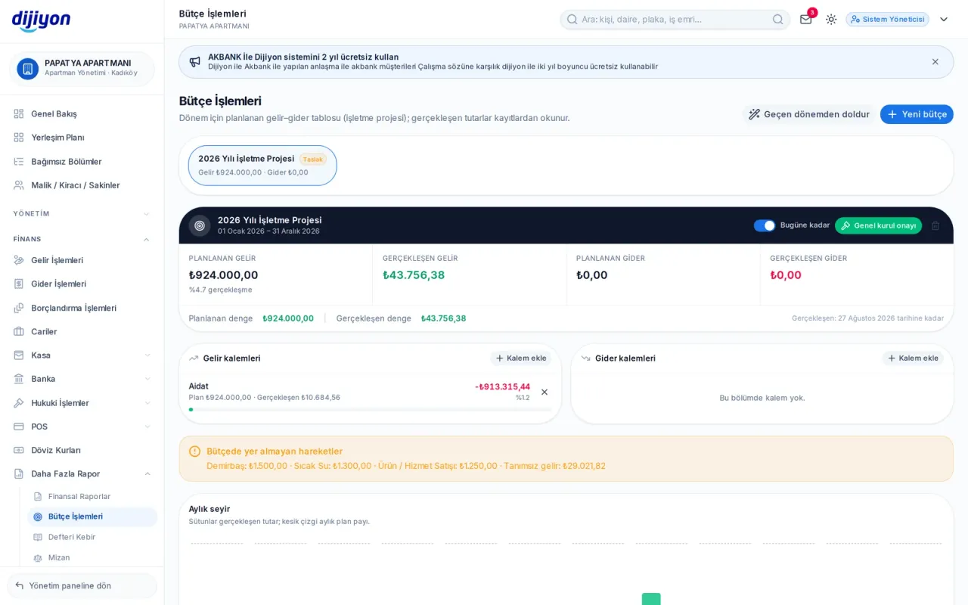Open Finansal Raporlar
968x605 pixels.
click(92, 497)
